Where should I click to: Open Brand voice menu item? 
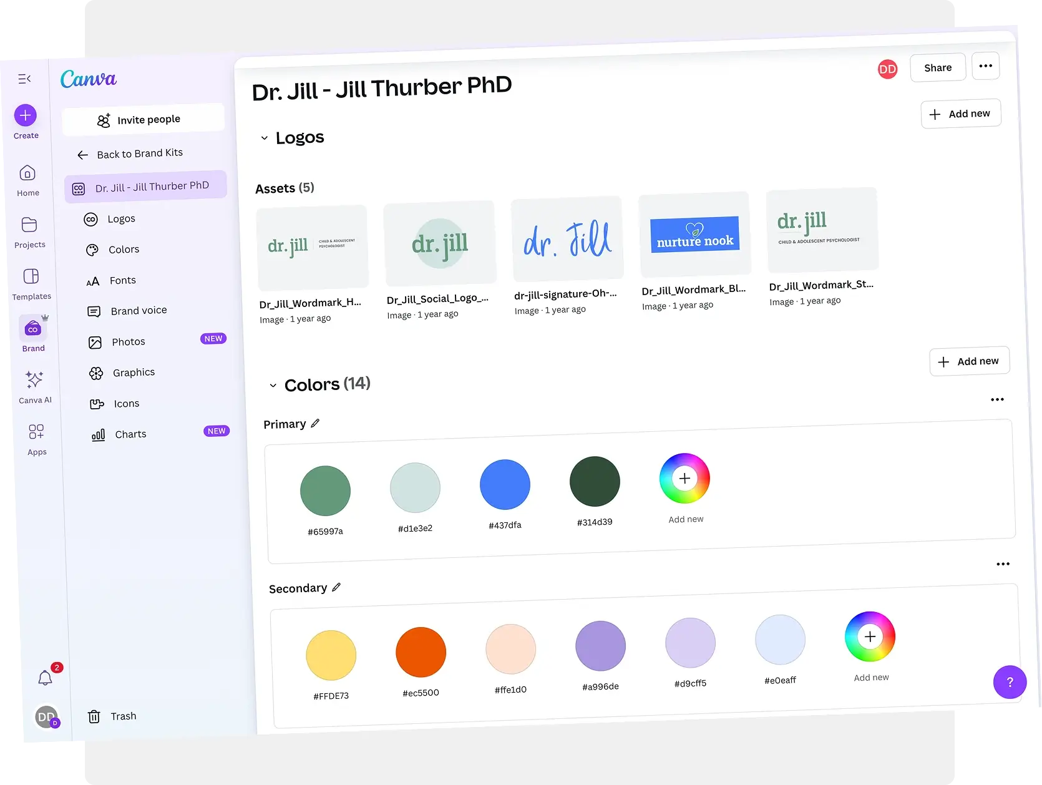(128, 311)
